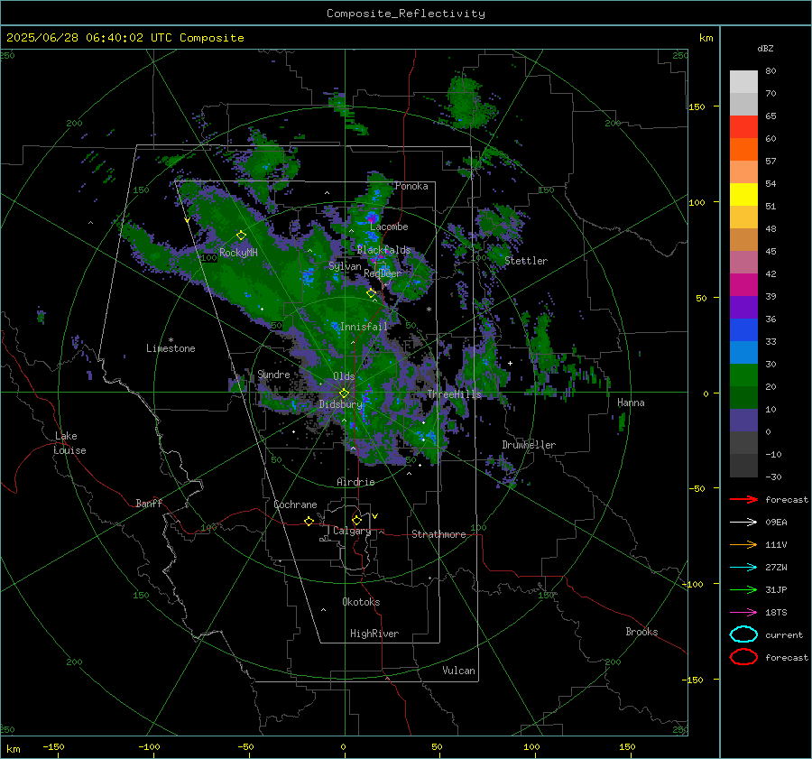The image size is (812, 759).
Task: Click the Blackfalds town label
Action: point(383,250)
